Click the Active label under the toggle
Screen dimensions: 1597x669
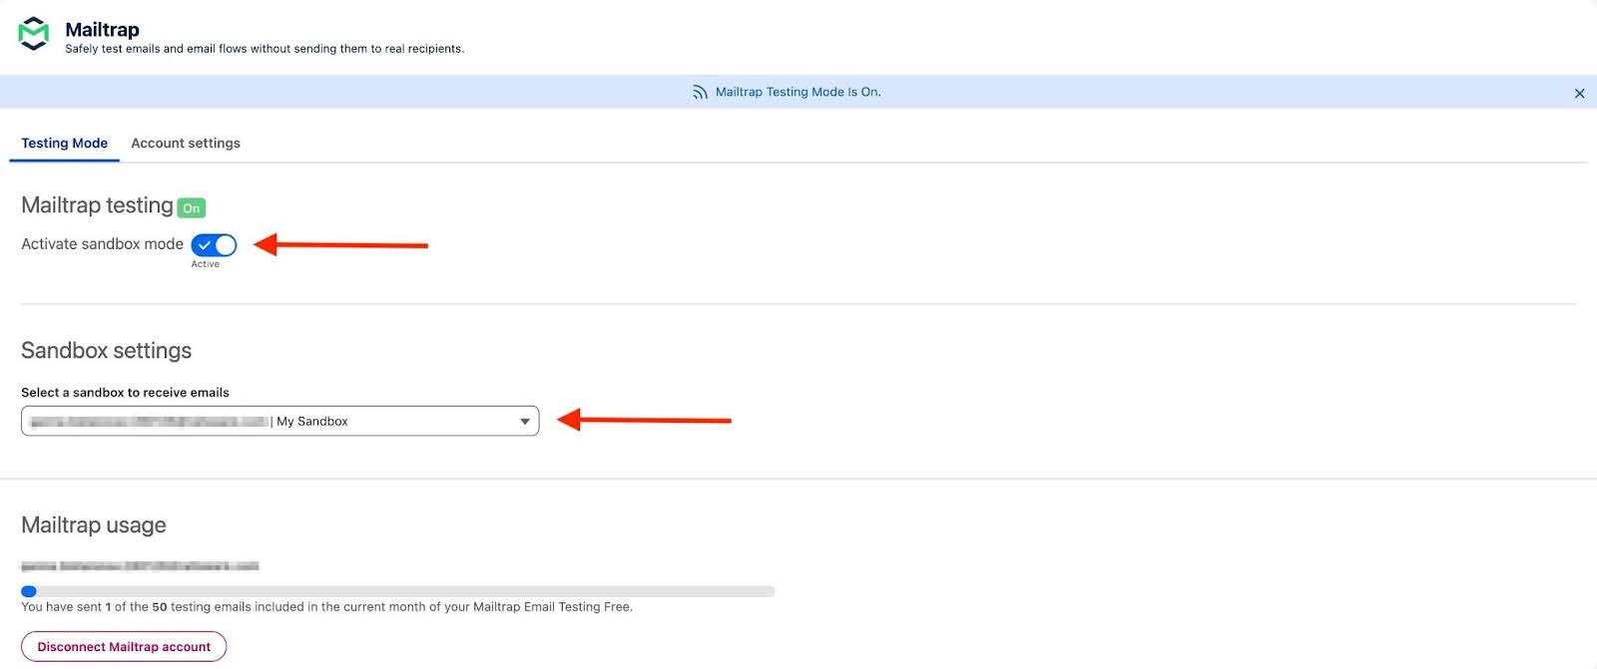tap(206, 264)
